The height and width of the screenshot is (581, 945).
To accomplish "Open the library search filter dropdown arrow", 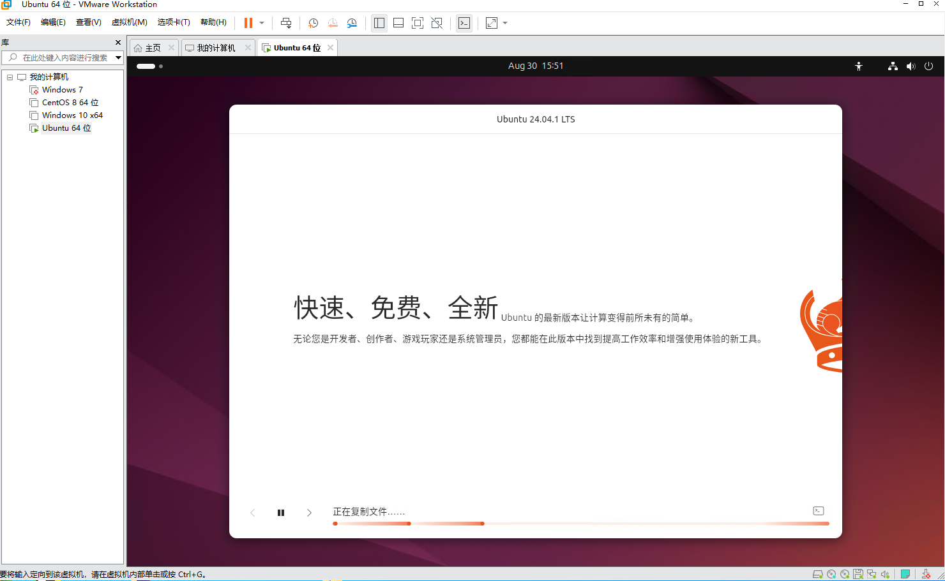I will [118, 57].
